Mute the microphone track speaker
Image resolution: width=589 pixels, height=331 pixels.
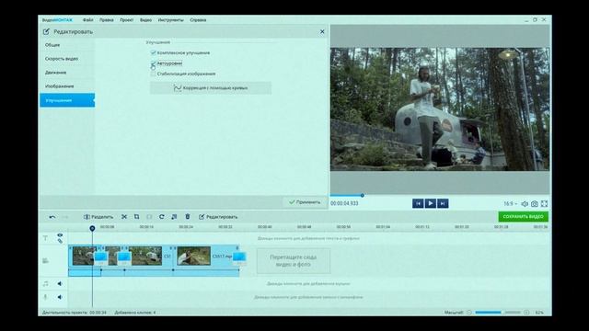pyautogui.click(x=60, y=297)
